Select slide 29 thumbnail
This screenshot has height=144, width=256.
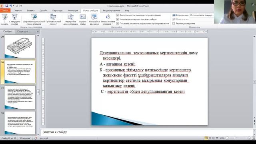pyautogui.click(x=20, y=46)
